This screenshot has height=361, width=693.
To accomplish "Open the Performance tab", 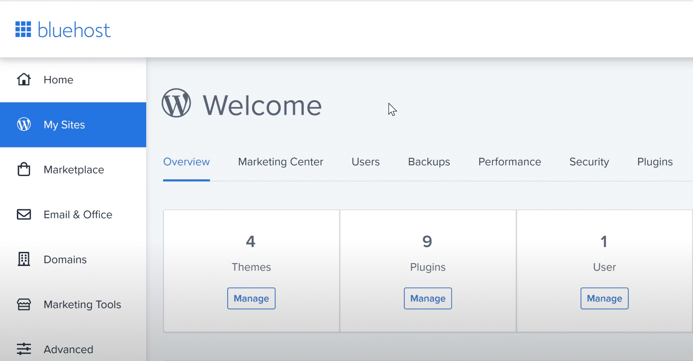I will [x=510, y=162].
